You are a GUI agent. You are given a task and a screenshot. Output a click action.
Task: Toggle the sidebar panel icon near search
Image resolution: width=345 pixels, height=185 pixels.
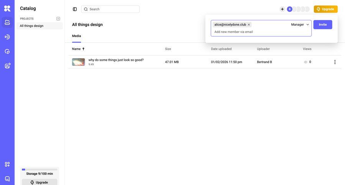75,9
